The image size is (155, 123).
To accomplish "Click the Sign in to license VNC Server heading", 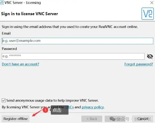I will (30, 14).
